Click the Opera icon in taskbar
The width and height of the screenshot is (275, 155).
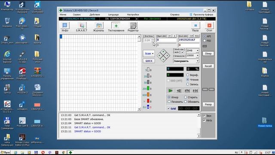click(x=43, y=152)
